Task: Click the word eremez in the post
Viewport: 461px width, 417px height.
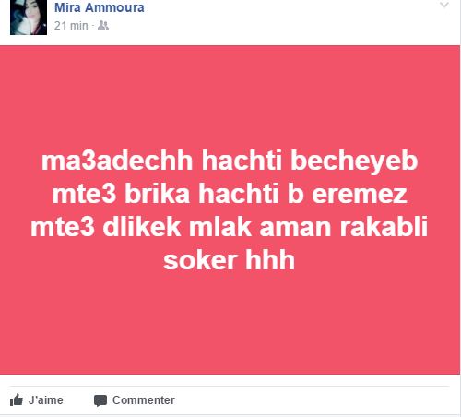Action: pos(360,195)
